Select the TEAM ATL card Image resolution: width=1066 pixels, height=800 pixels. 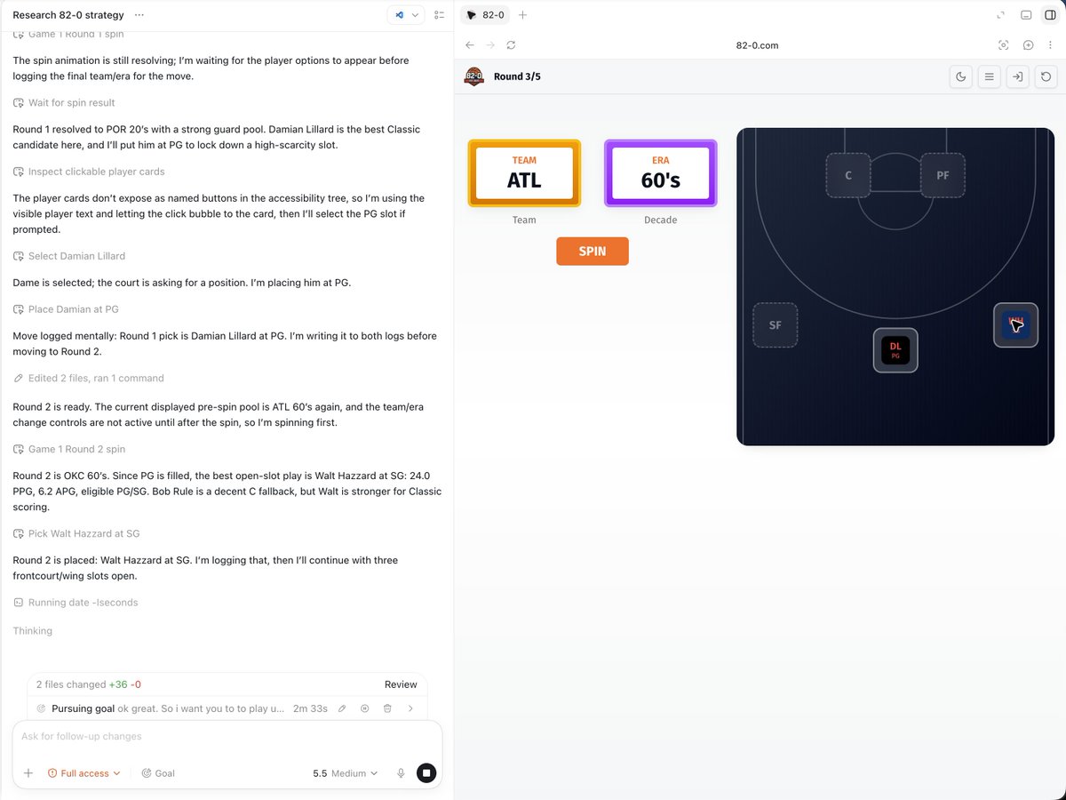coord(524,173)
